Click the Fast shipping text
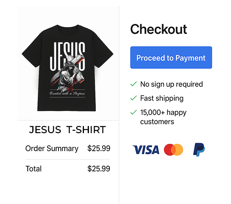This screenshot has height=204, width=231. (x=162, y=98)
